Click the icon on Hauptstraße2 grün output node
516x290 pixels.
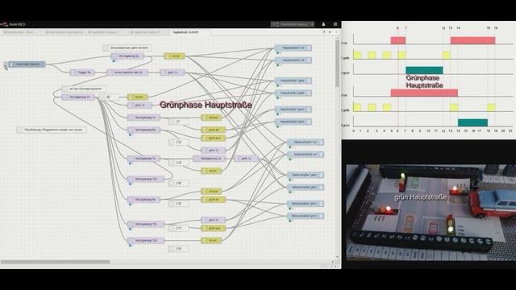[309, 122]
